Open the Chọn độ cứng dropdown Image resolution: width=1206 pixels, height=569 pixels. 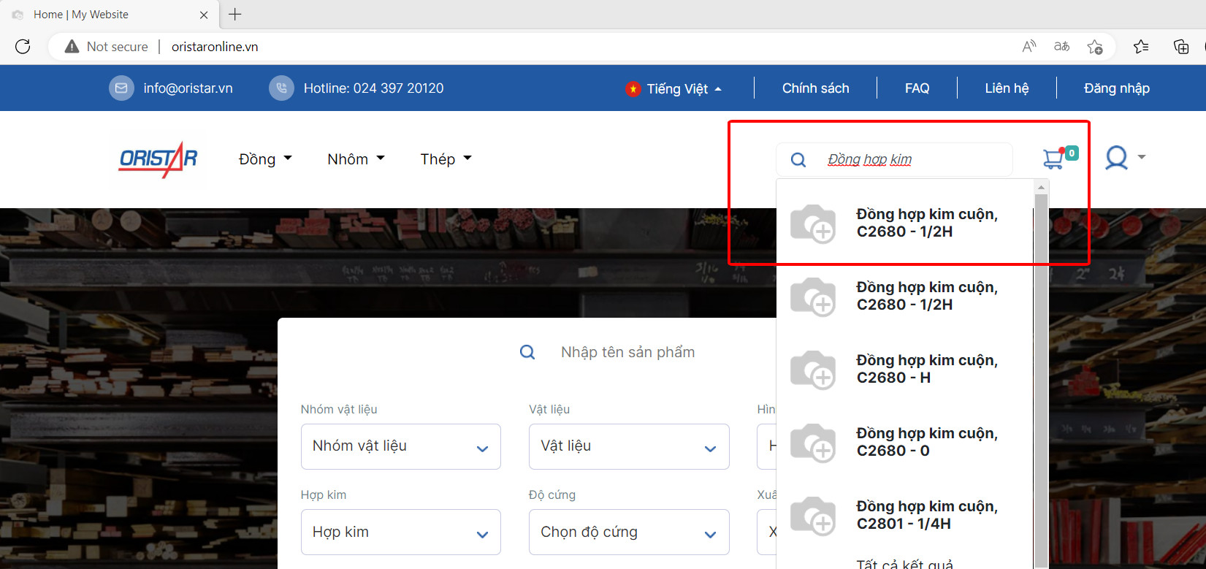(629, 532)
